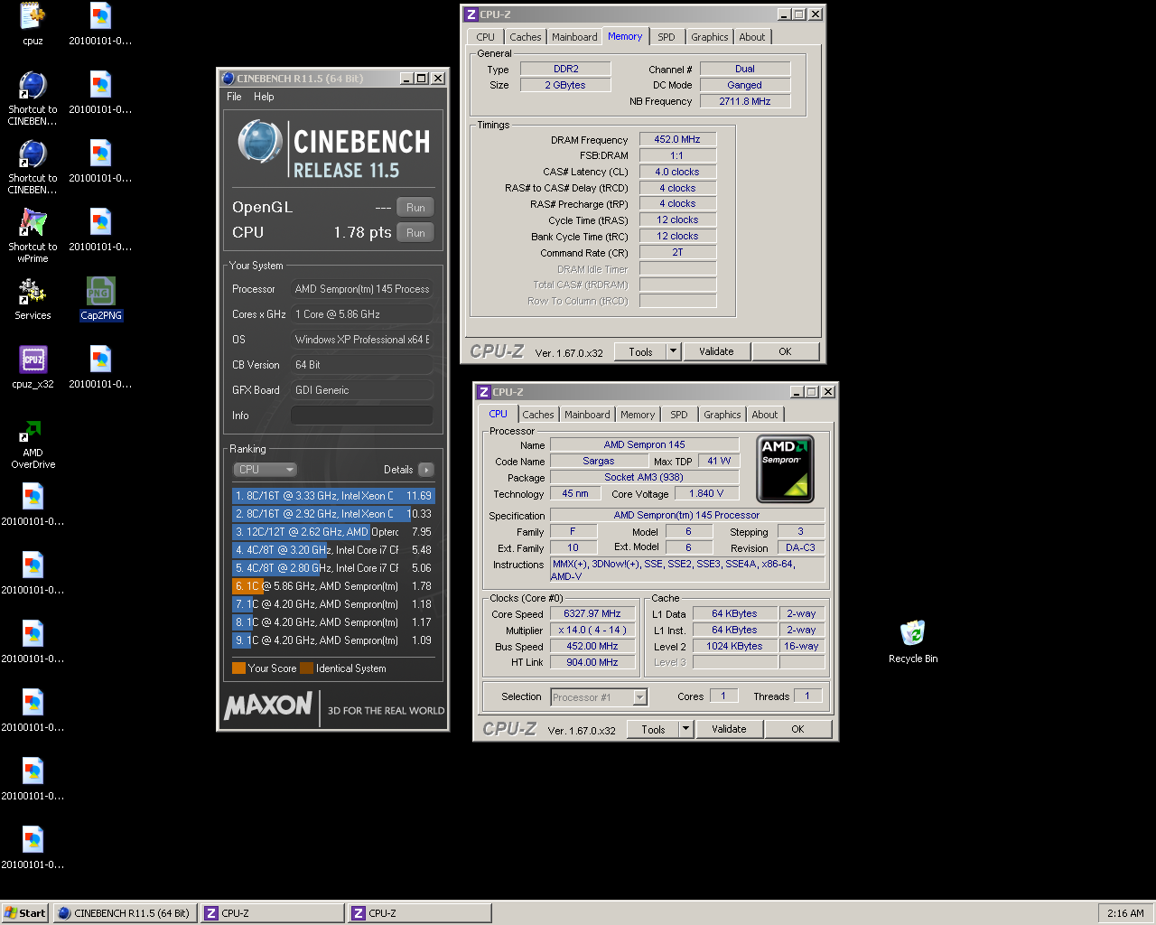Click Tools button in lower CPU-Z window

point(653,729)
